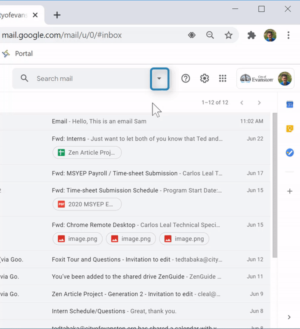Open the Email - Hello message
The width and height of the screenshot is (300, 329).
(135, 121)
